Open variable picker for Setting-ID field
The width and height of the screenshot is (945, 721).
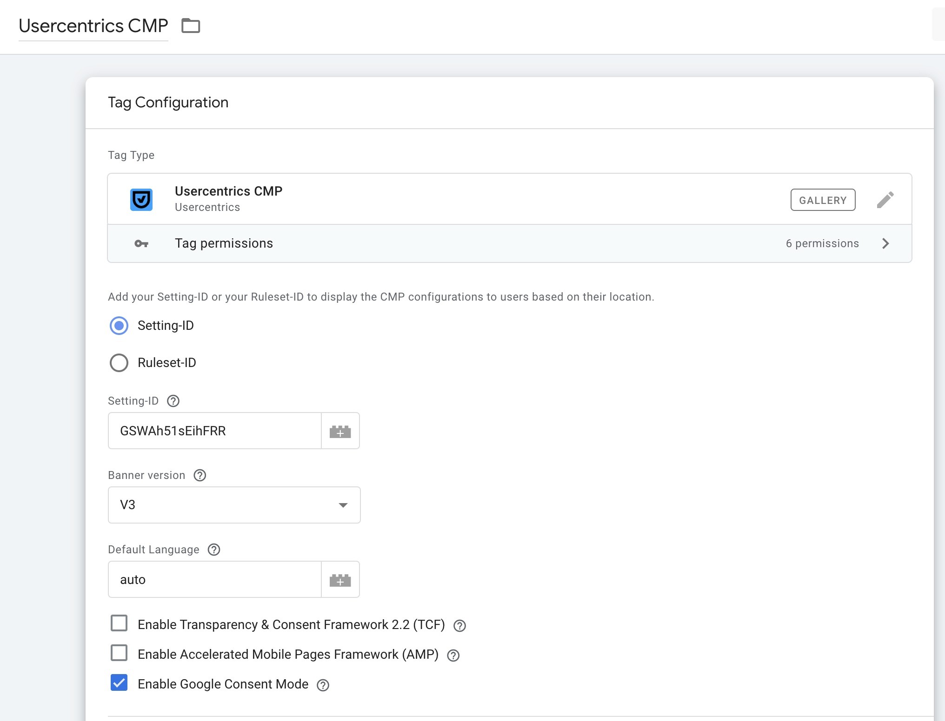pos(340,431)
